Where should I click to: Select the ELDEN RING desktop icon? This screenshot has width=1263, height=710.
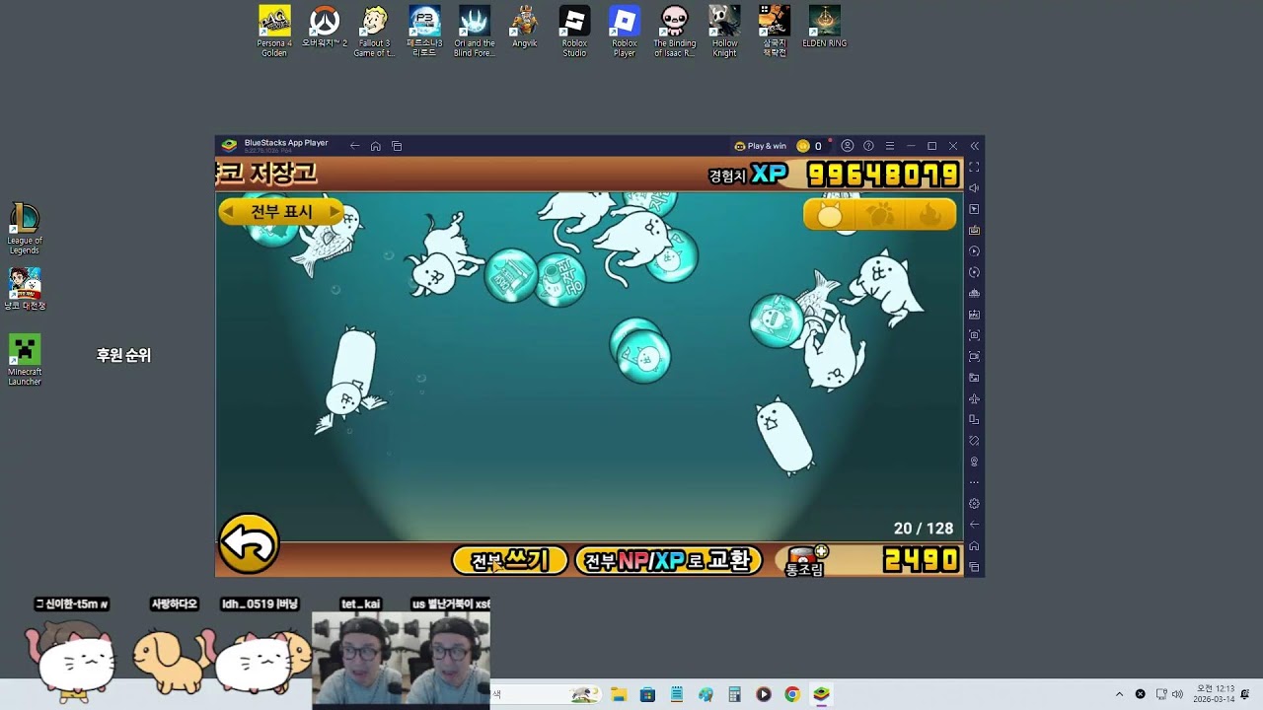pyautogui.click(x=825, y=27)
